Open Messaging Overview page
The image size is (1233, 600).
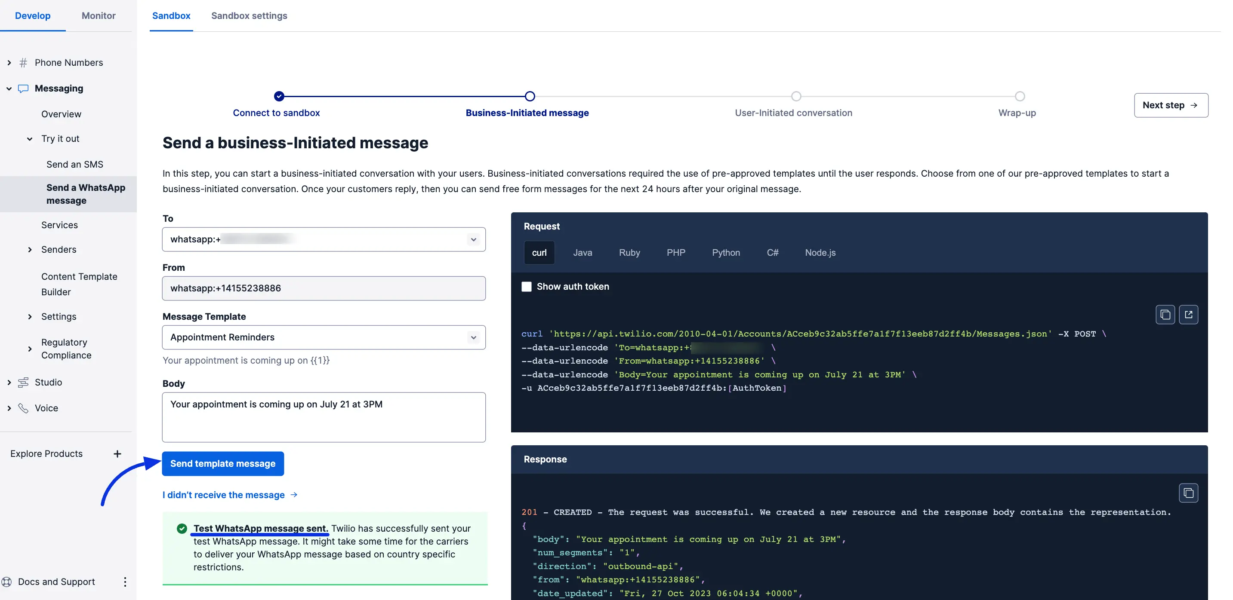61,114
